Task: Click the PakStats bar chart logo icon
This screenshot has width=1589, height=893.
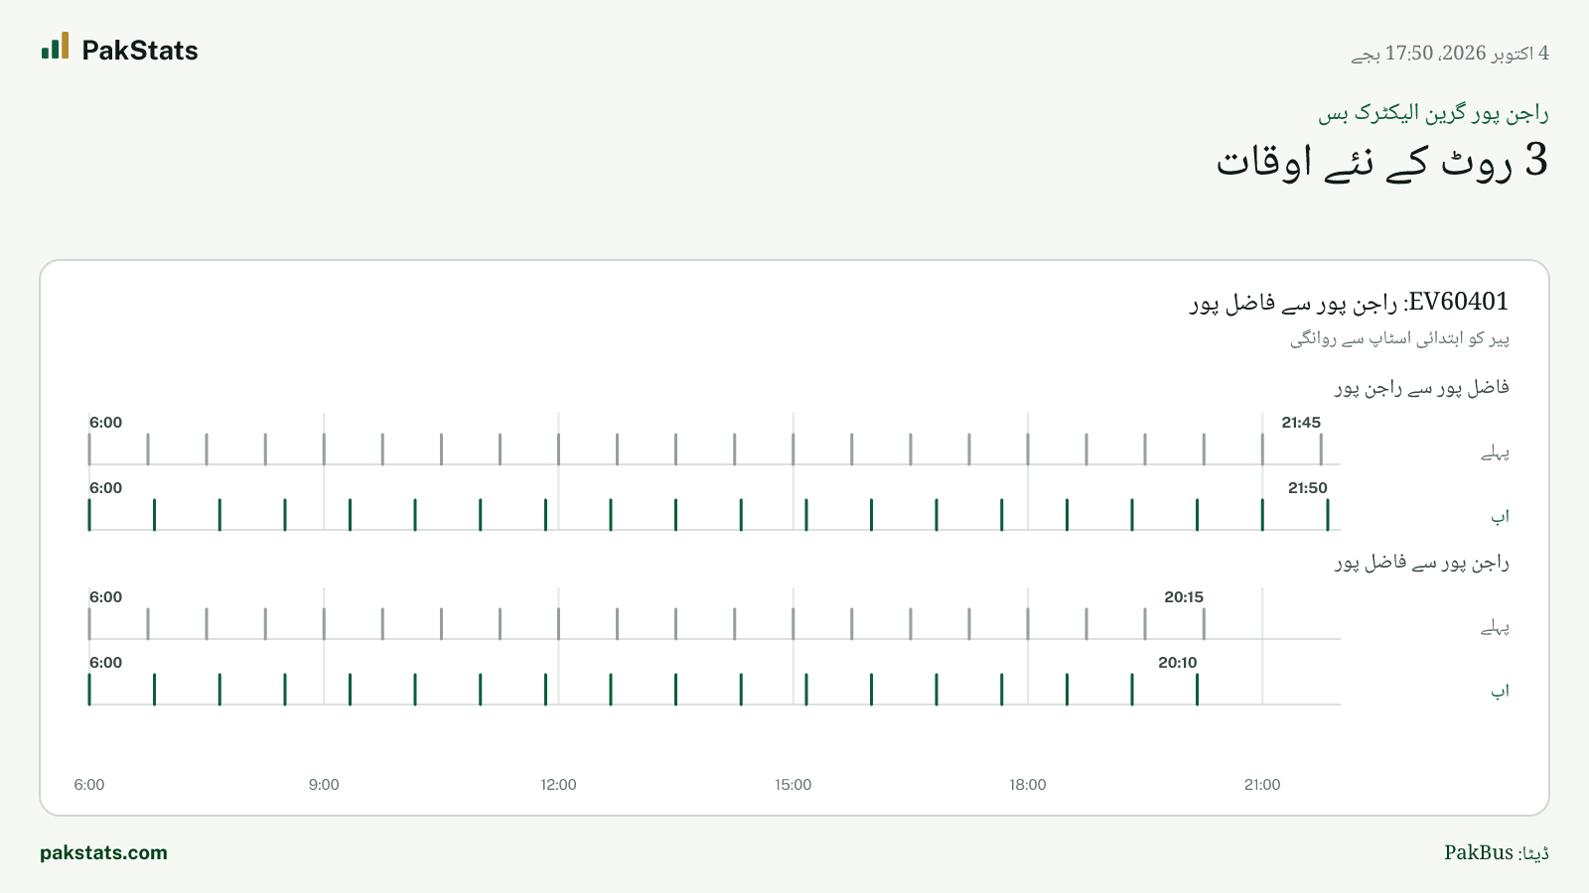Action: [56, 46]
